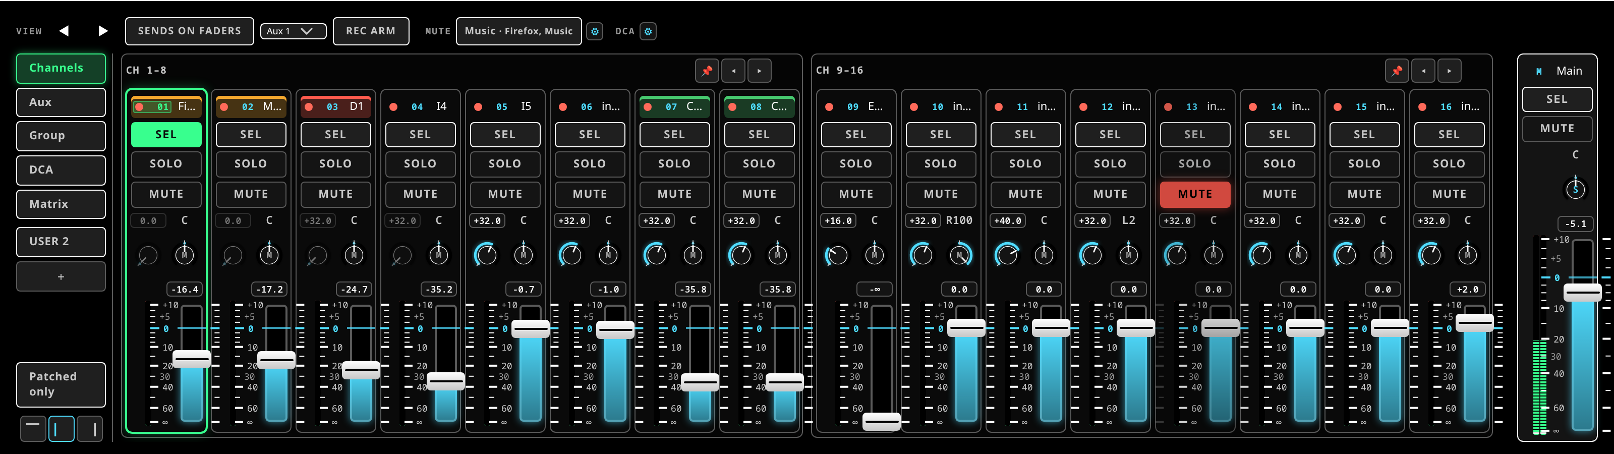Solo channel 11
The height and width of the screenshot is (454, 1614).
(1025, 163)
